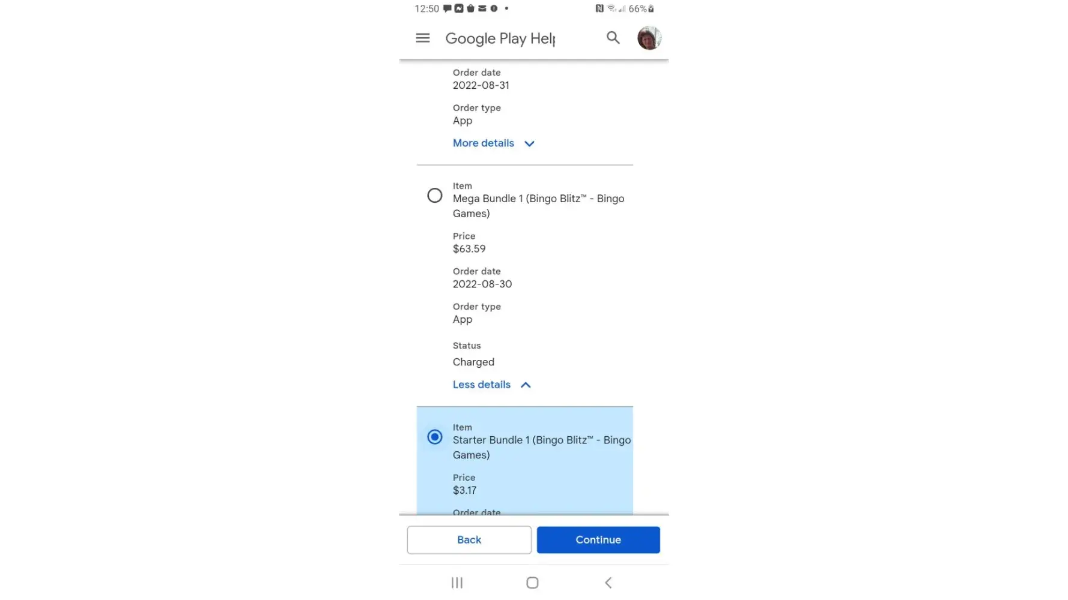Select the Starter Bundle 1 radio button
The height and width of the screenshot is (600, 1068).
click(x=435, y=437)
